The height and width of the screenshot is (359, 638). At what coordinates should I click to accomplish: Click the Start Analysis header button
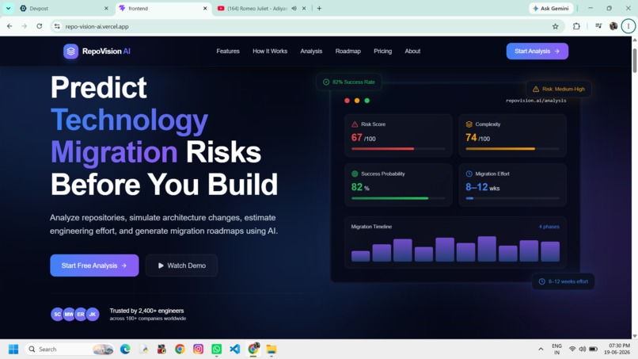point(537,52)
